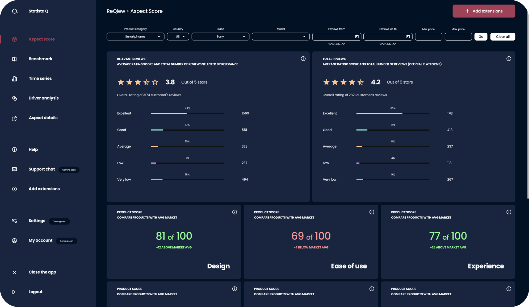
Task: Click the Statista Q search icon
Action: pos(15,11)
